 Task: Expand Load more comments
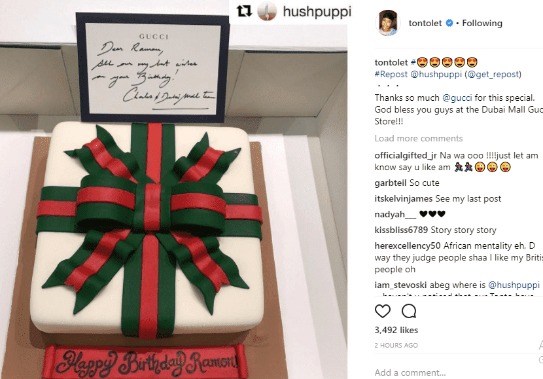418,138
